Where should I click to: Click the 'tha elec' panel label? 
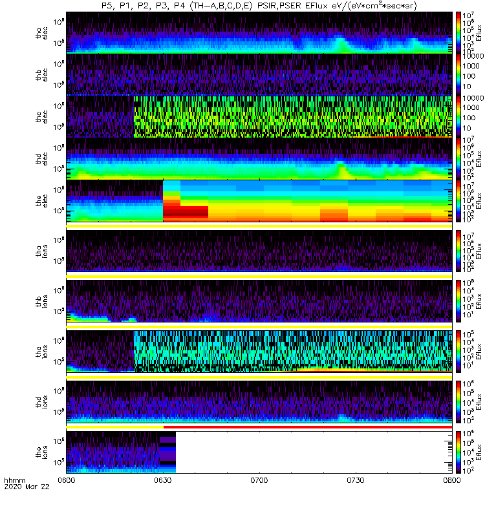point(41,34)
